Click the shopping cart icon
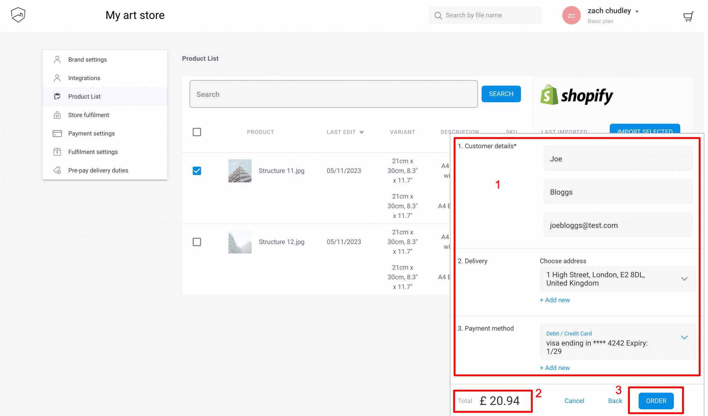This screenshot has width=708, height=416. 688,16
